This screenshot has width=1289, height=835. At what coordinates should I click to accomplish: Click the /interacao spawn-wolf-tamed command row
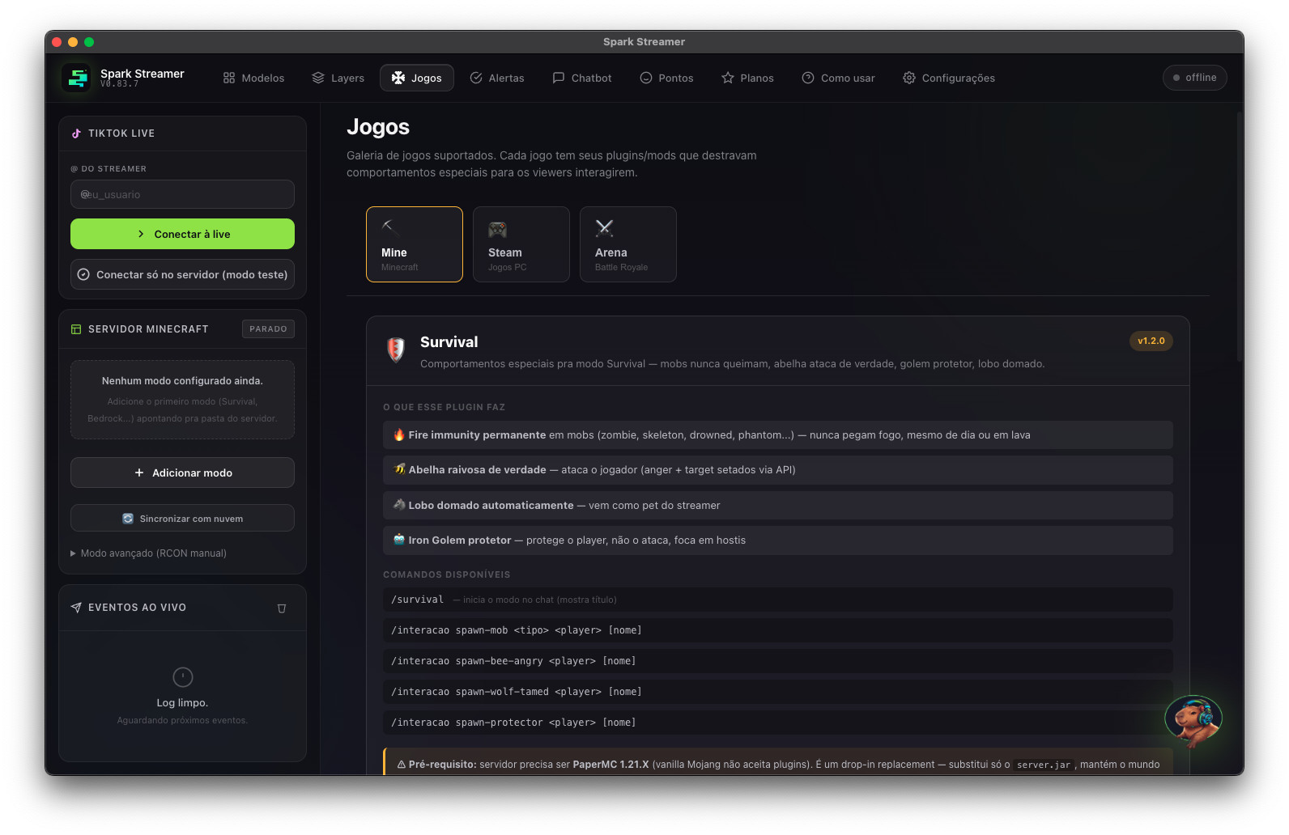(777, 692)
